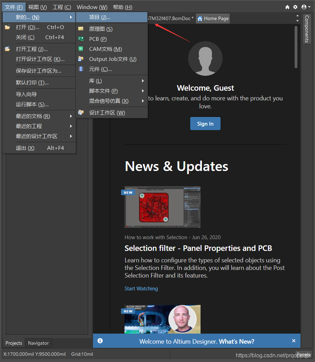Click the 设计工作区 workspace icon entry
The height and width of the screenshot is (362, 315).
(81, 112)
